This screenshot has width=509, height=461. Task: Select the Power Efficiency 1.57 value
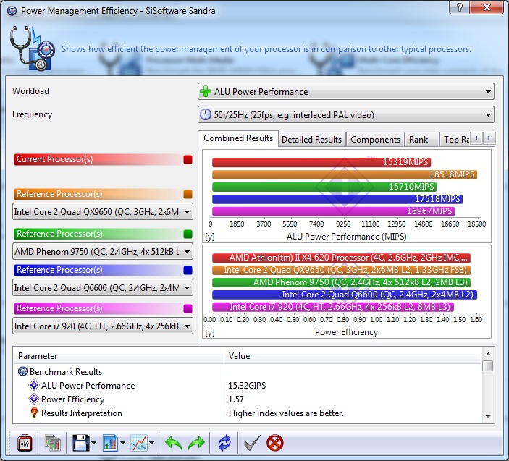point(236,399)
